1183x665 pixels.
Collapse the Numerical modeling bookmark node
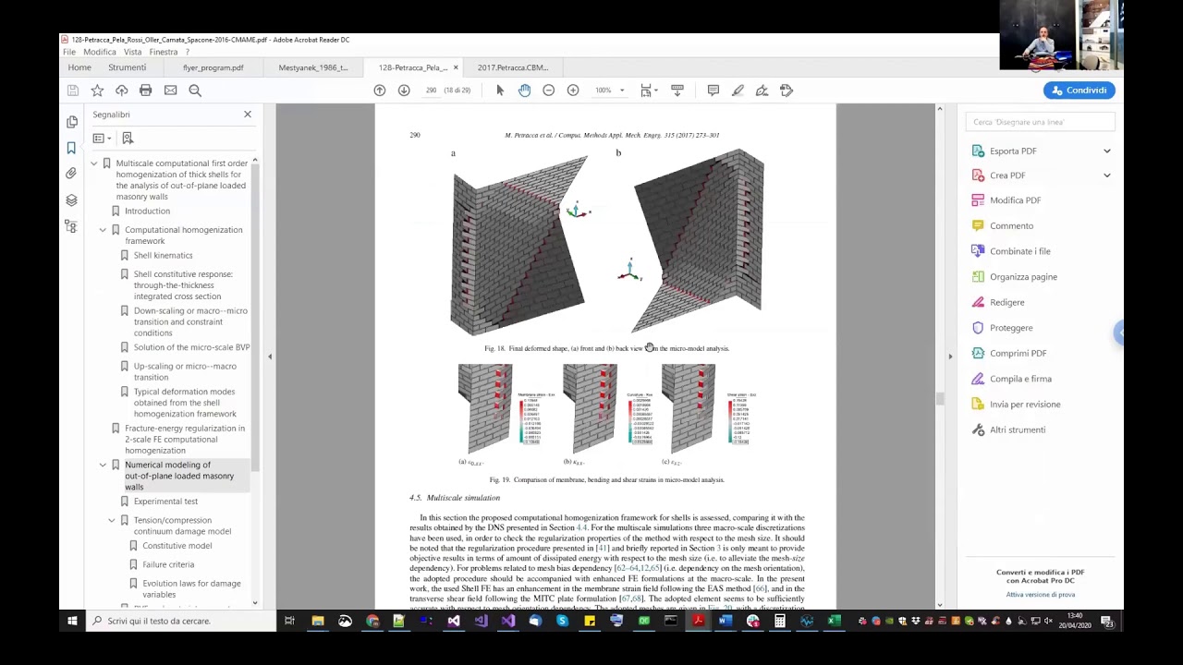103,465
